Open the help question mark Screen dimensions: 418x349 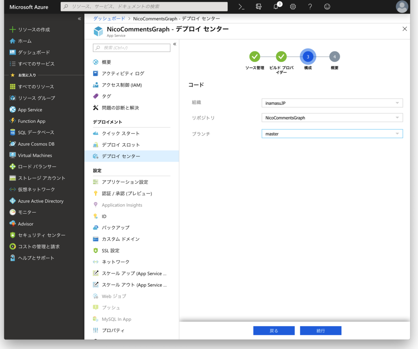tap(310, 7)
